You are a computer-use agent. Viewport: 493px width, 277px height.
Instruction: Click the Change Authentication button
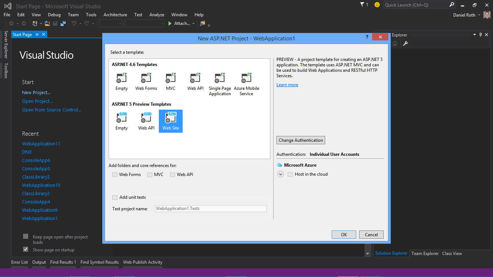(x=301, y=140)
